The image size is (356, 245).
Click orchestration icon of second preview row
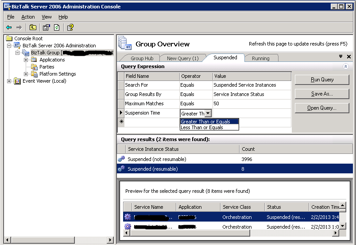(128, 226)
